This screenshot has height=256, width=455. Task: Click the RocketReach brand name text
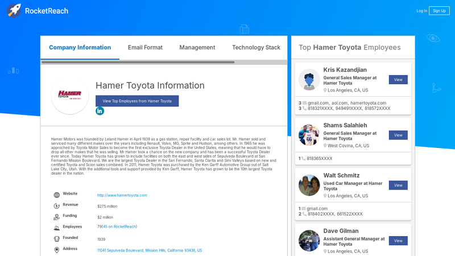pos(47,11)
